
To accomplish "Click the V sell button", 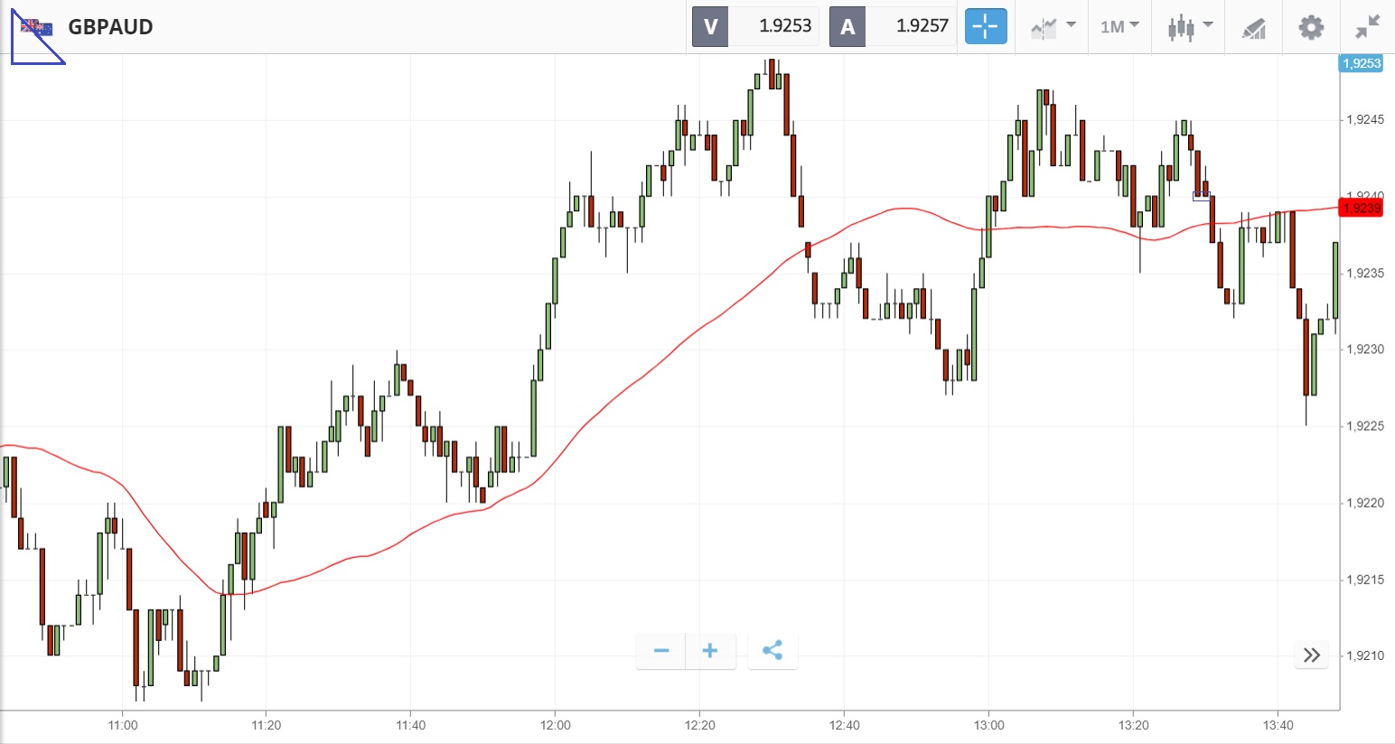I will (710, 26).
